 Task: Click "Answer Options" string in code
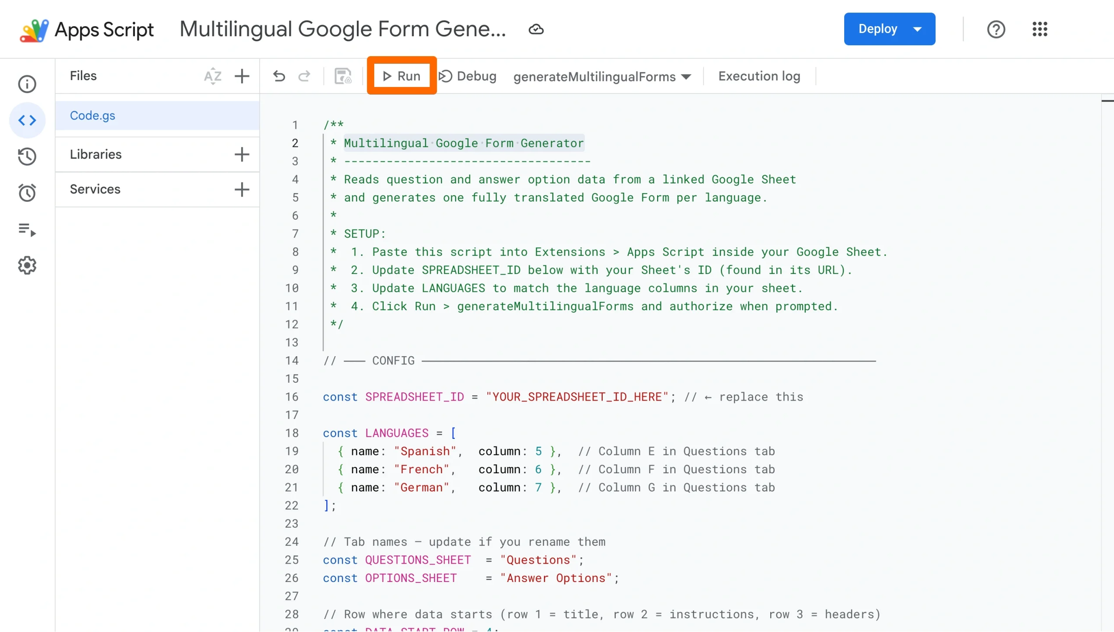(557, 578)
